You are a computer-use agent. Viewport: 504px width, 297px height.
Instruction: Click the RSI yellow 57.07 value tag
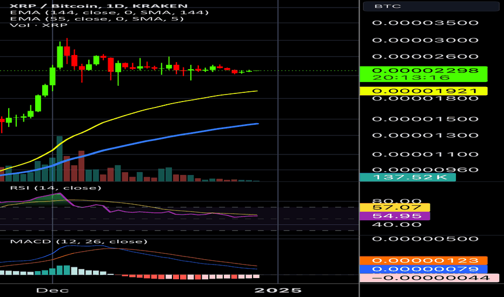[x=395, y=207]
